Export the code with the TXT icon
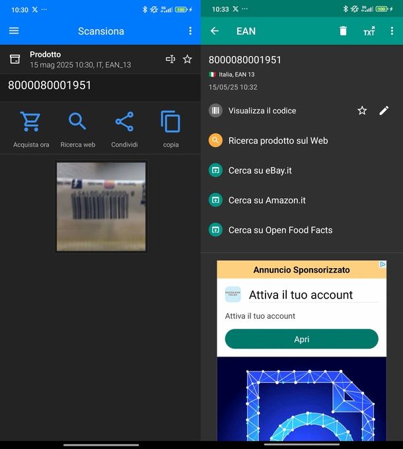Viewport: 403px width, 449px height. pyautogui.click(x=369, y=31)
